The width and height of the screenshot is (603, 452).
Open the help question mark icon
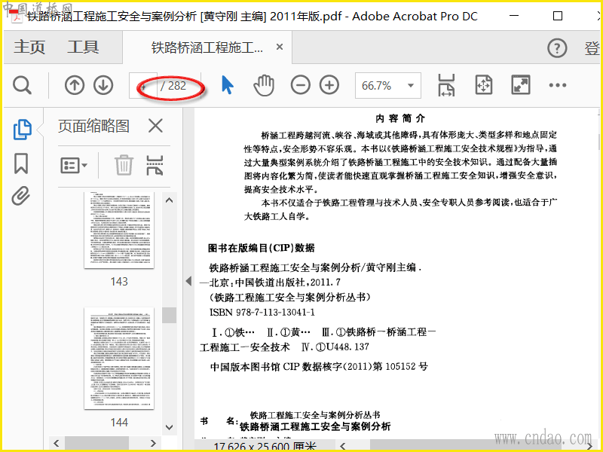point(557,48)
